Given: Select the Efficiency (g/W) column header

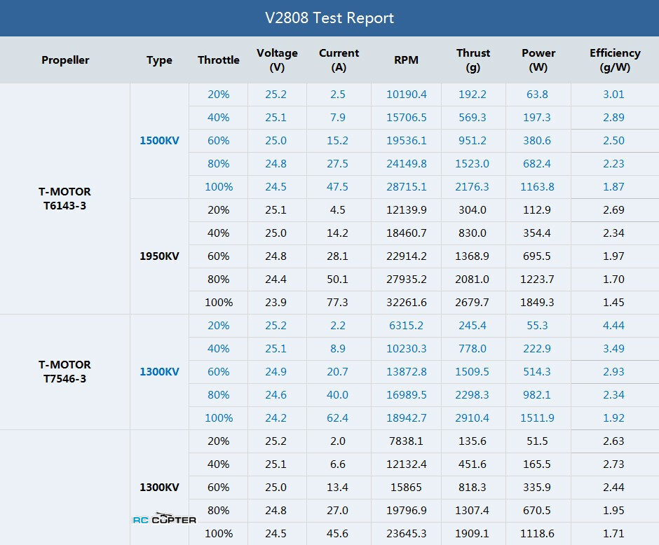Looking at the screenshot, I should click(615, 60).
